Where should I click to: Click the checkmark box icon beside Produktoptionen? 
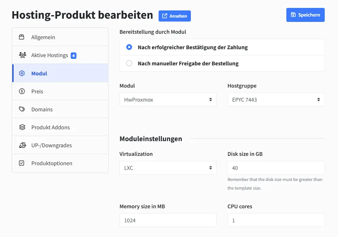[x=22, y=163]
